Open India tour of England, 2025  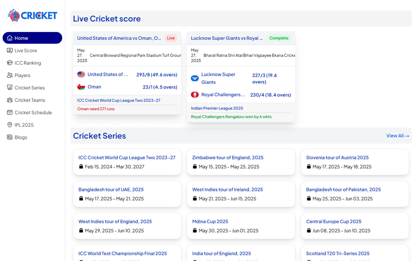222,253
